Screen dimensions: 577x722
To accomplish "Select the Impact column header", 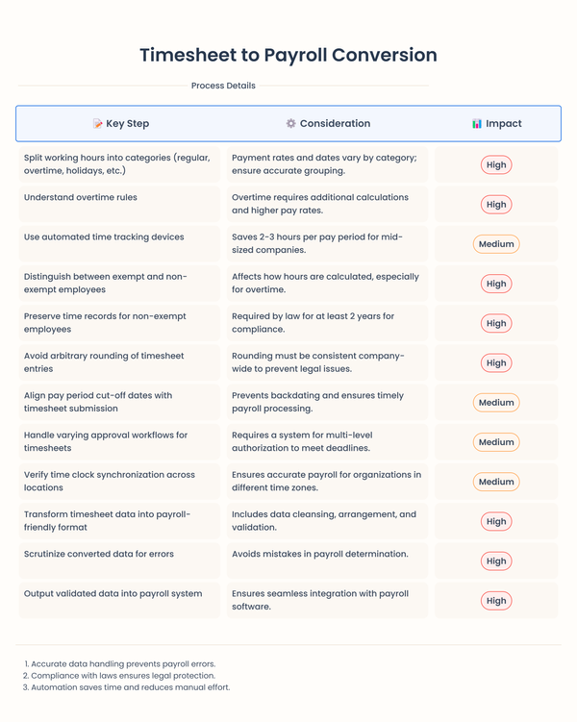I will tap(496, 123).
